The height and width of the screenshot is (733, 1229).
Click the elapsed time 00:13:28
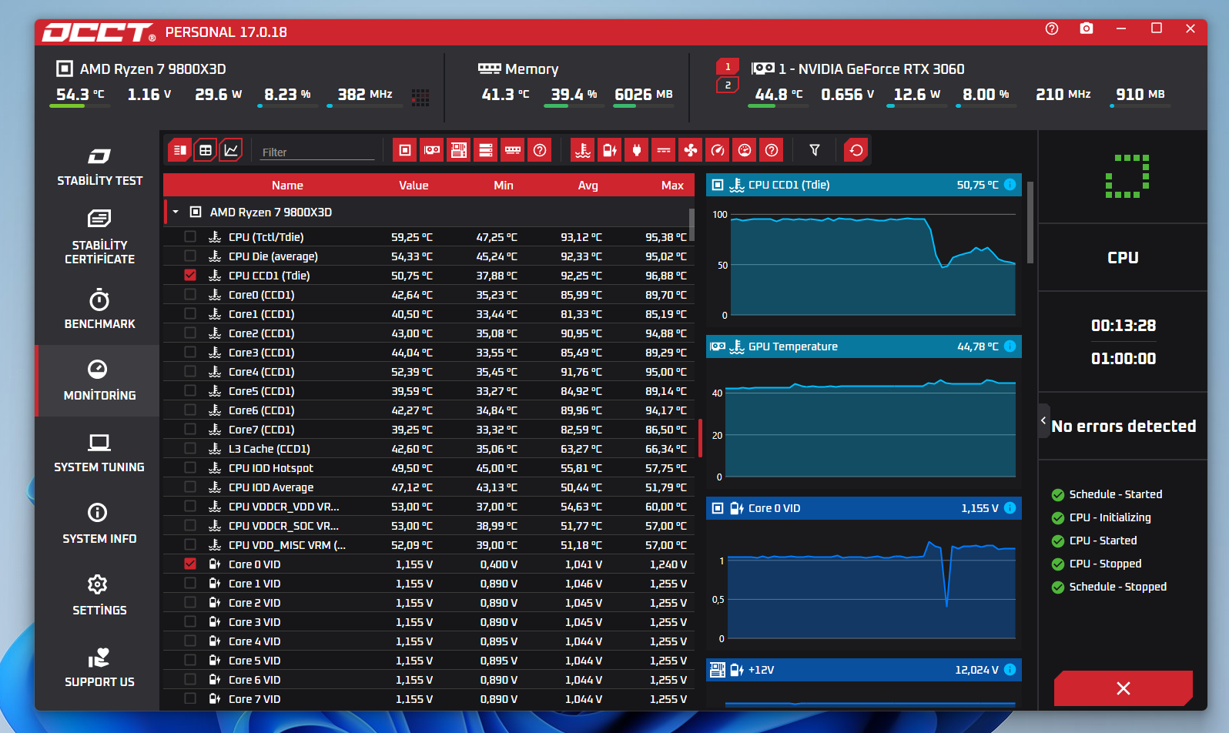coord(1124,325)
